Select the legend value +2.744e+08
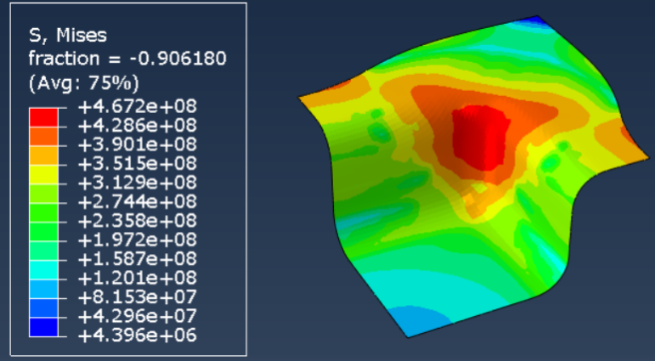The width and height of the screenshot is (656, 362). pos(138,201)
